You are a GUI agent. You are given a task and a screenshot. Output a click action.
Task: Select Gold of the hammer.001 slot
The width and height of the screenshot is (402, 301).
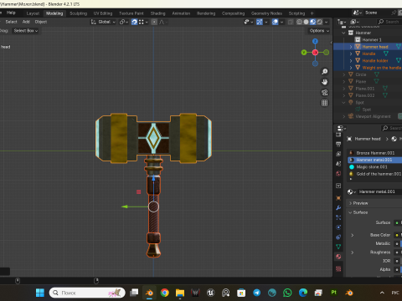click(374, 174)
